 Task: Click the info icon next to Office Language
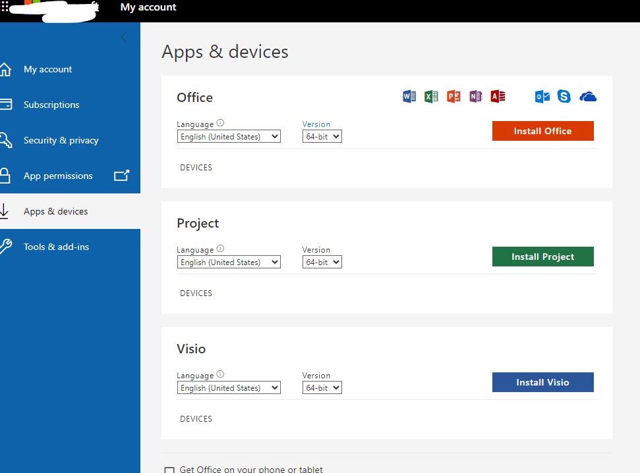(220, 123)
